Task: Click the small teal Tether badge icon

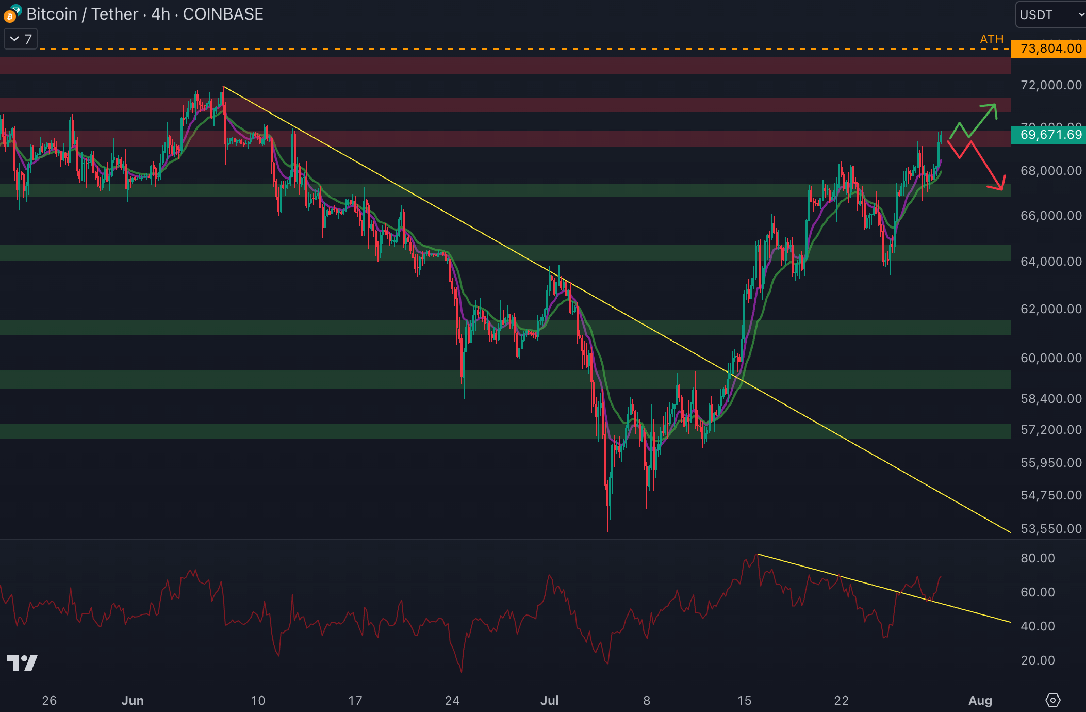Action: (x=17, y=9)
